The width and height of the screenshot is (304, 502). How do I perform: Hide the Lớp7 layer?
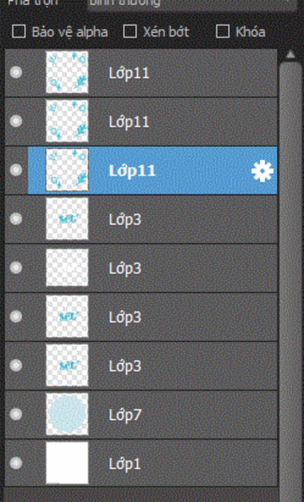tap(16, 414)
